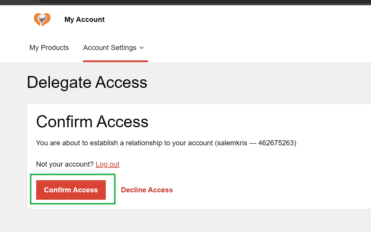Log out of the salemkris account
This screenshot has width=371, height=232.
[x=107, y=164]
